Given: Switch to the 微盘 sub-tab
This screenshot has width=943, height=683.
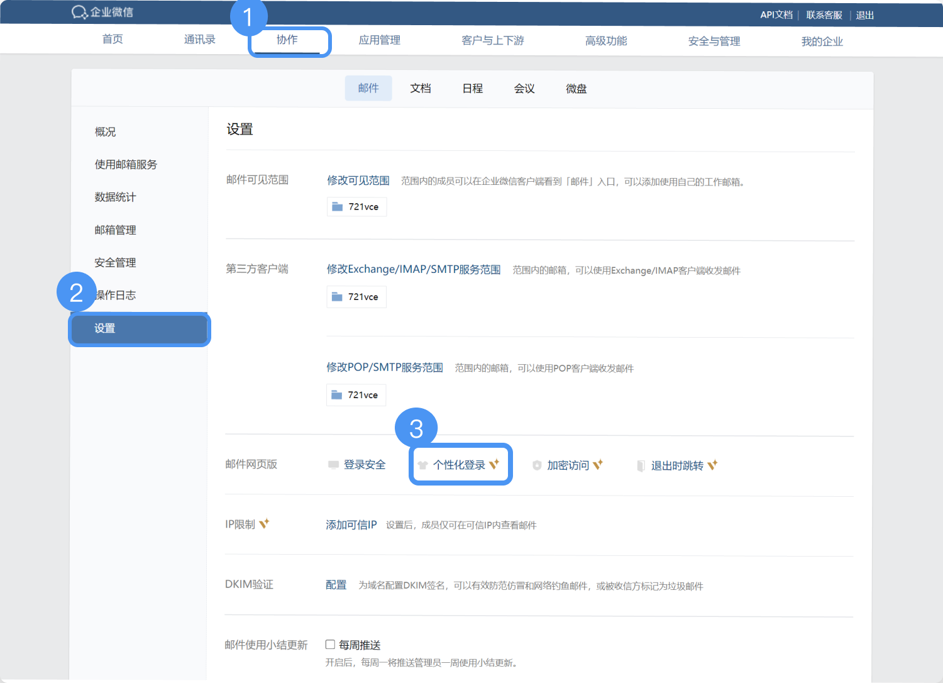Looking at the screenshot, I should [576, 89].
